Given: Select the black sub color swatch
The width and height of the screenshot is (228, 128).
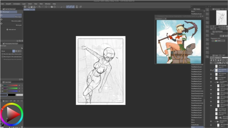Looking at the screenshot, I should pyautogui.click(x=11, y=95).
